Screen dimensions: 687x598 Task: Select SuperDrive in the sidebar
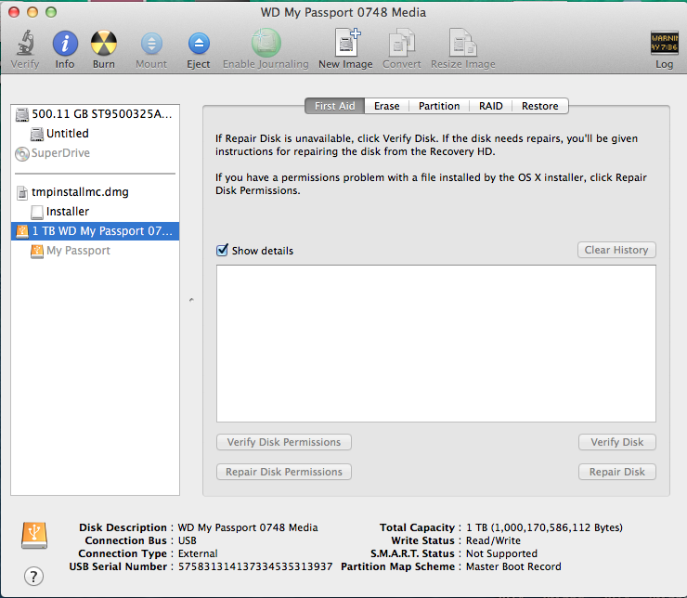(95, 153)
